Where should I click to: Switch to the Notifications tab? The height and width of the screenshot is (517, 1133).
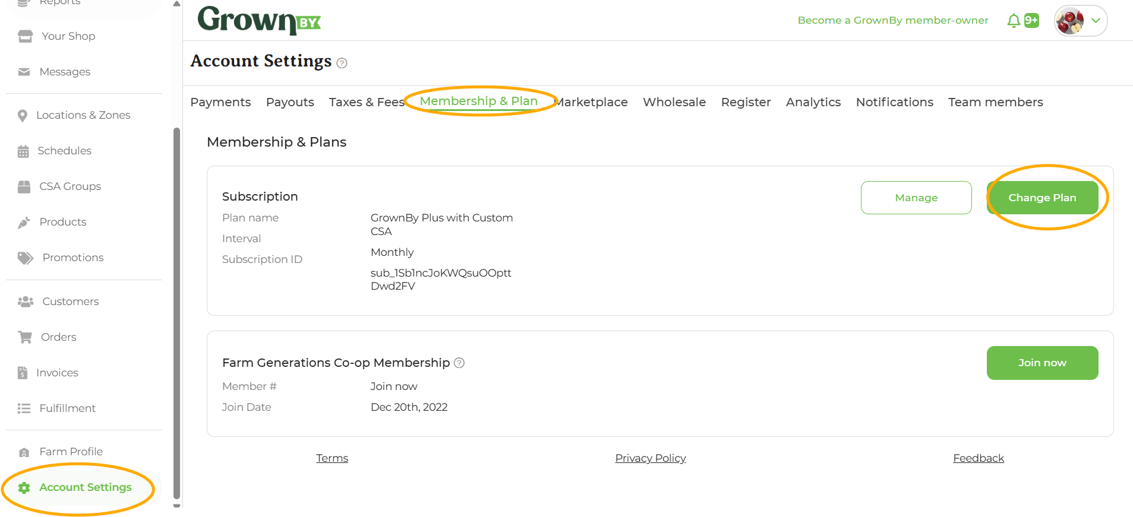tap(895, 102)
